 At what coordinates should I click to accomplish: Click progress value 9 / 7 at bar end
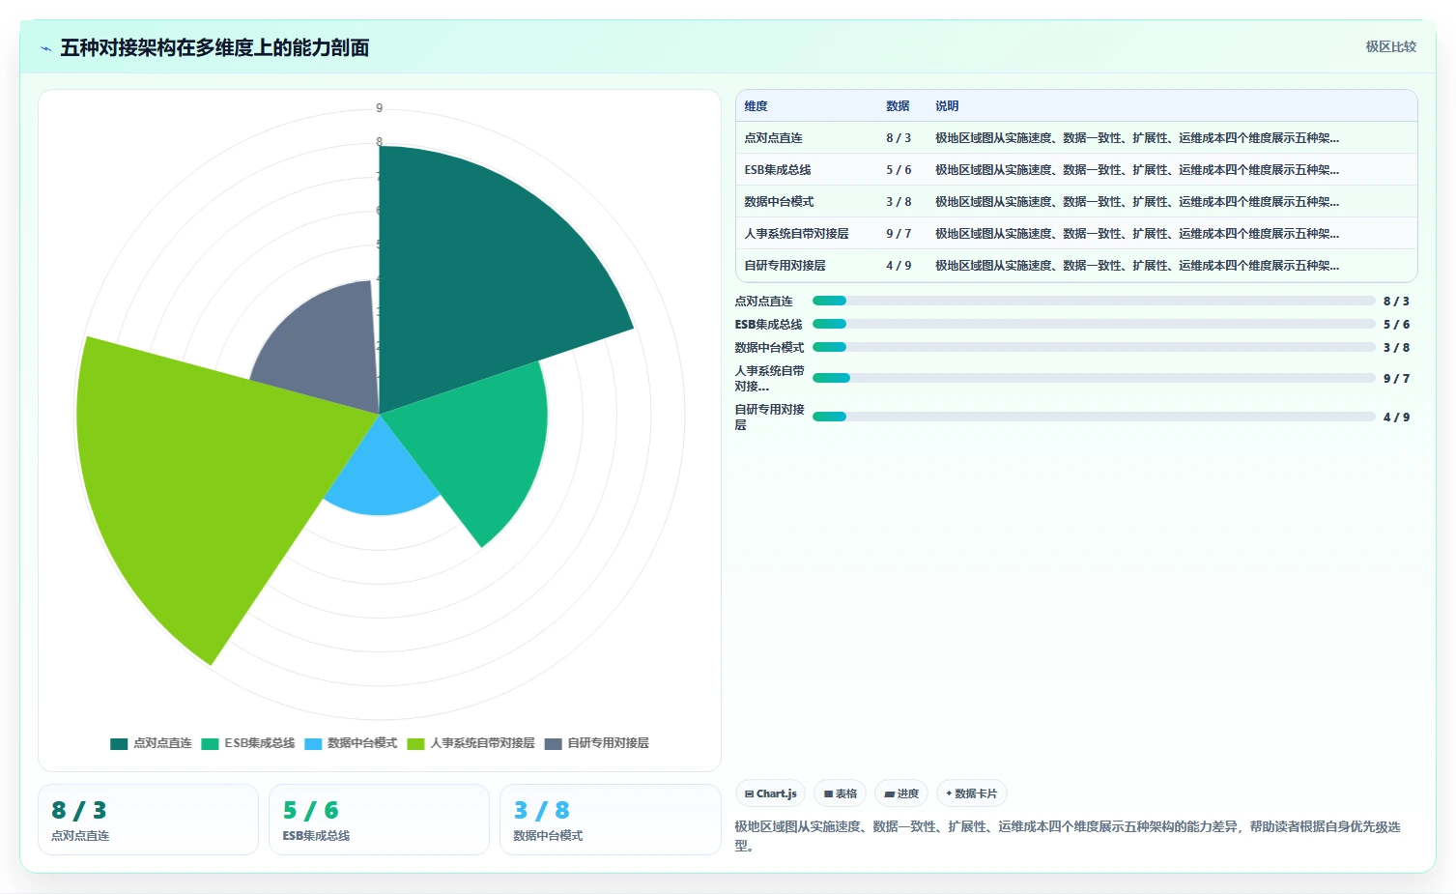tap(1396, 378)
